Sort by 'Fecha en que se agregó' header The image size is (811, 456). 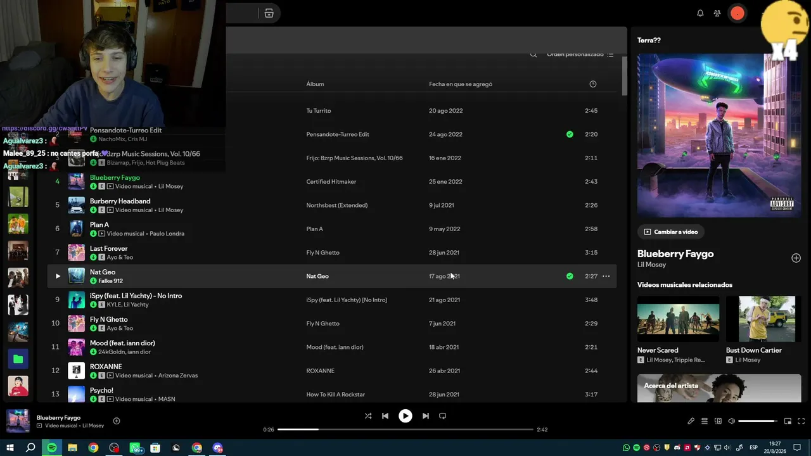click(461, 84)
